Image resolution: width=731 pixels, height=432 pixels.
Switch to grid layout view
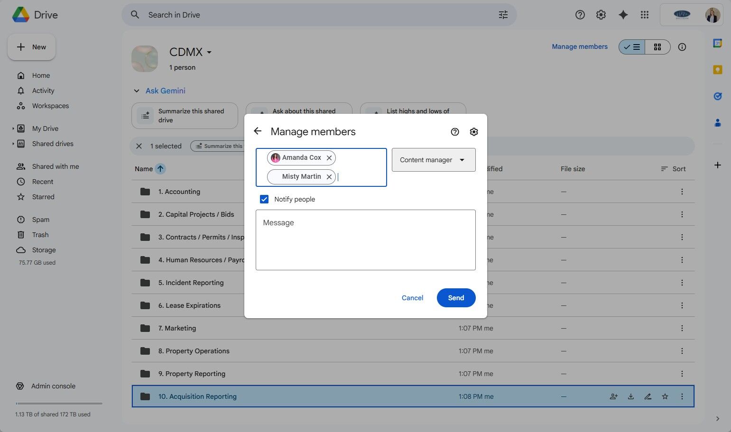coord(657,47)
